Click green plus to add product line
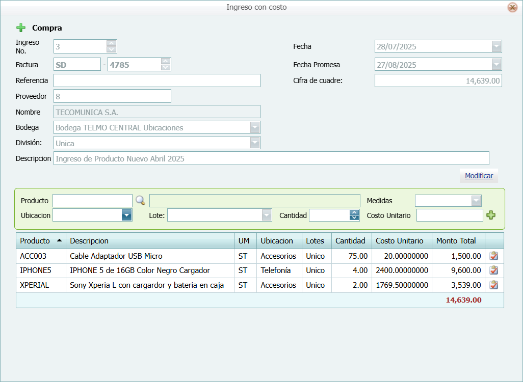 pyautogui.click(x=490, y=215)
